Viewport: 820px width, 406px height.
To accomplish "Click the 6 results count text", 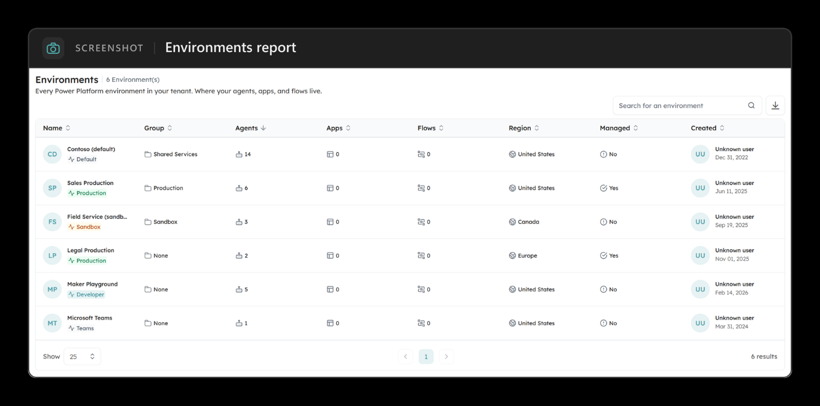I will point(764,356).
